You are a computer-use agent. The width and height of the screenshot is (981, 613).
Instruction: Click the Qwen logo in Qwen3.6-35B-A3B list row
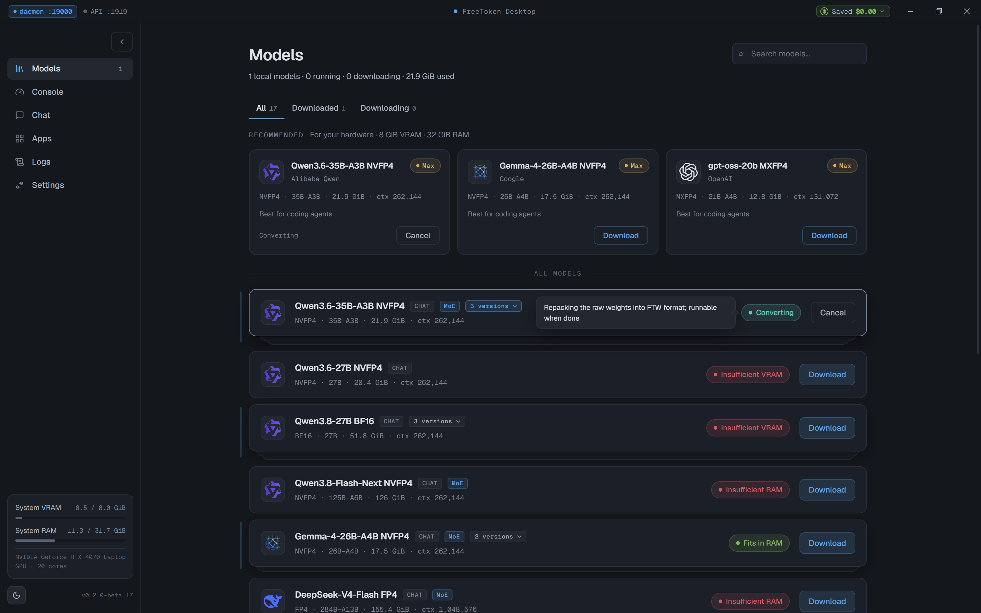pos(273,313)
